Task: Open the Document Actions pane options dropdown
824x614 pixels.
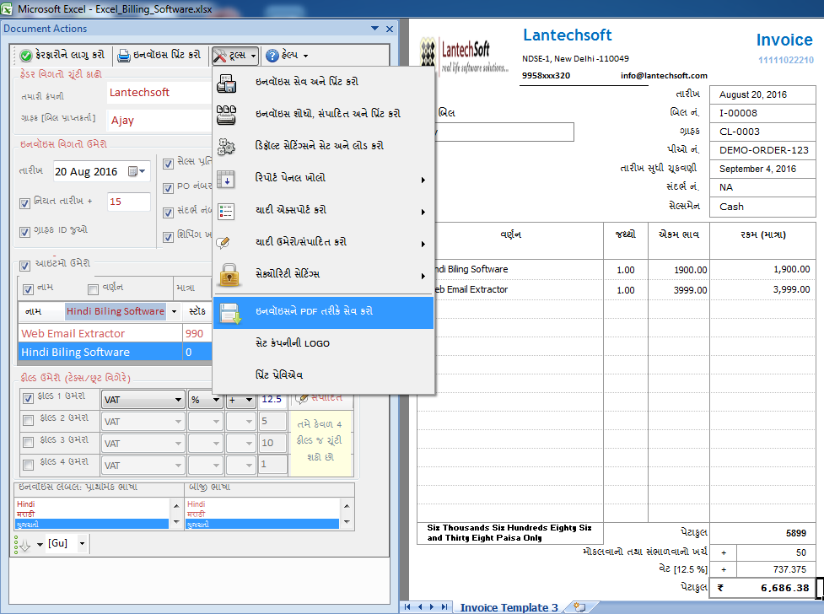Action: [x=374, y=29]
